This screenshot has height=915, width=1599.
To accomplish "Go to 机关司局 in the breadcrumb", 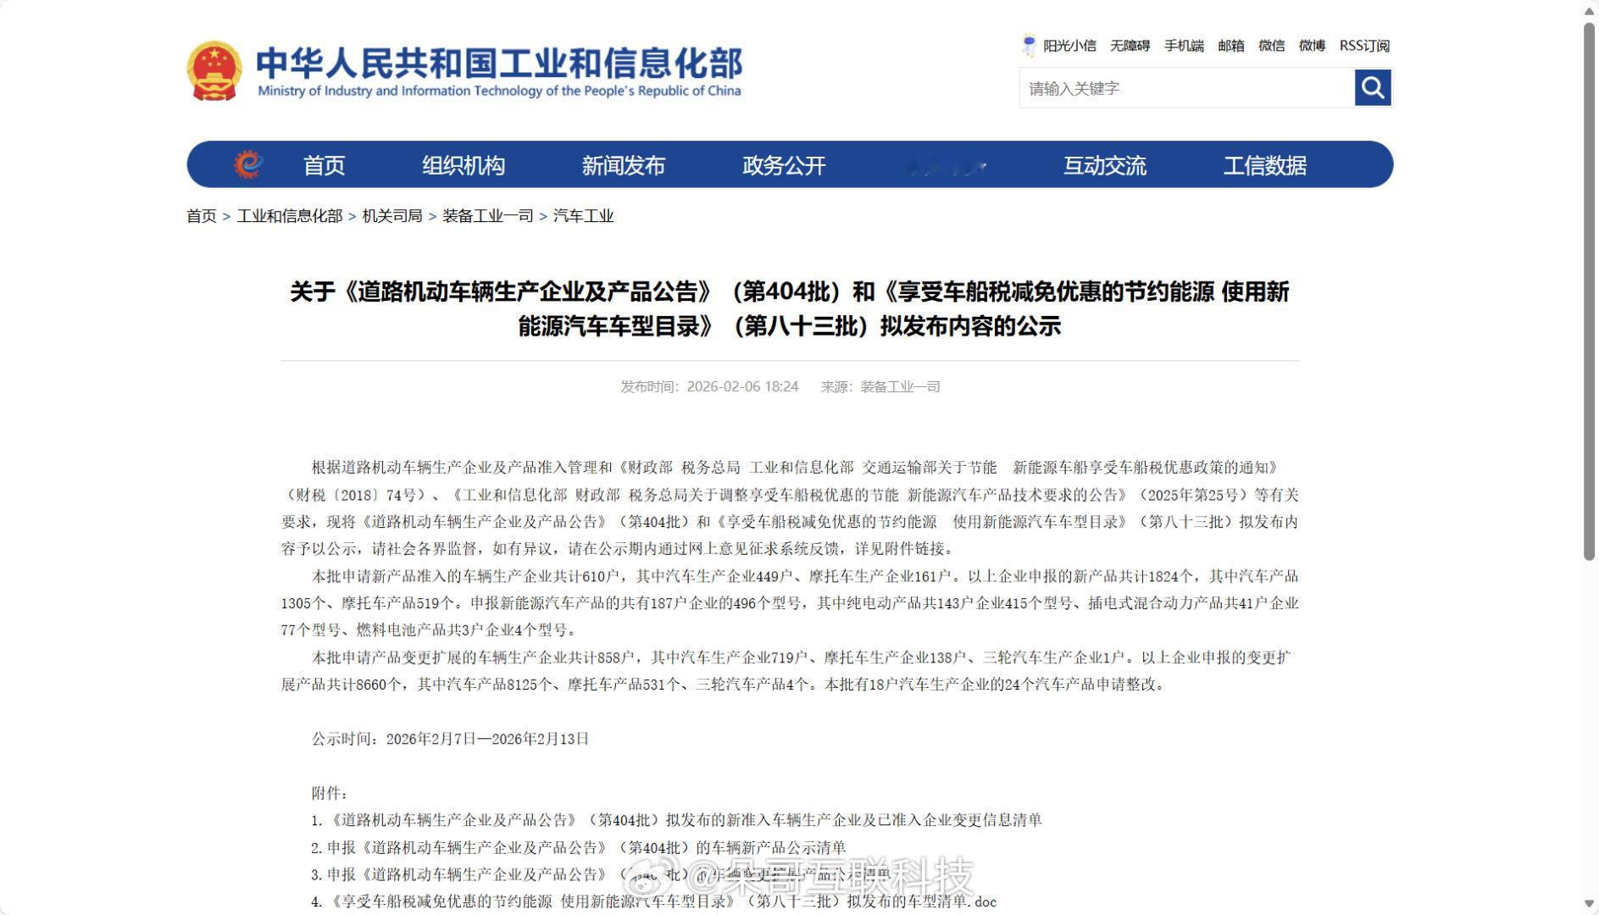I will click(392, 216).
